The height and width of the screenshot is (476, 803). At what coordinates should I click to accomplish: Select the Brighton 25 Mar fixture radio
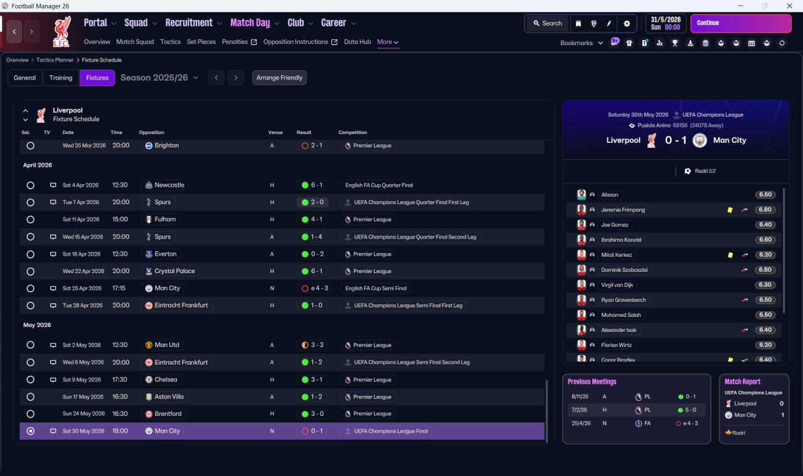click(x=30, y=145)
